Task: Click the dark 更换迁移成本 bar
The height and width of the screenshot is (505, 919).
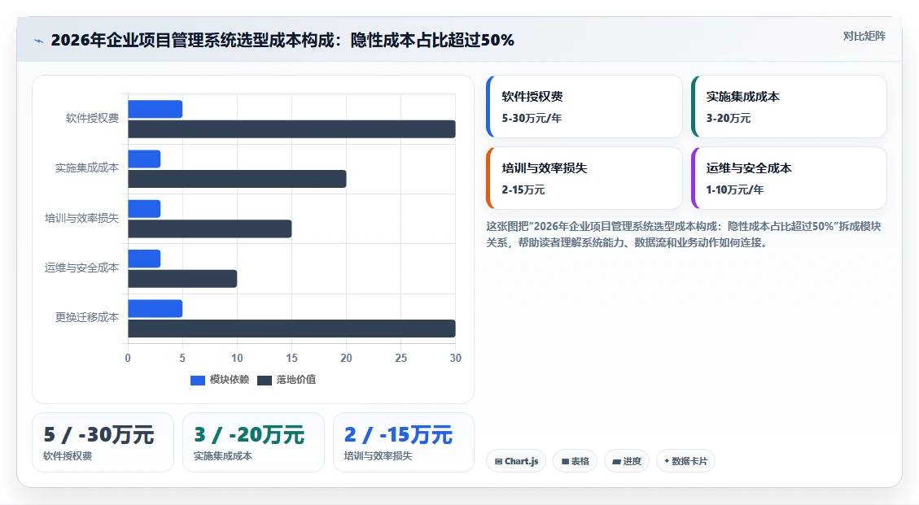Action: tap(291, 328)
